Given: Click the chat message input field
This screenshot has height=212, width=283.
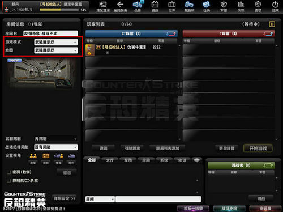Looking at the screenshot, I should pyautogui.click(x=158, y=199).
